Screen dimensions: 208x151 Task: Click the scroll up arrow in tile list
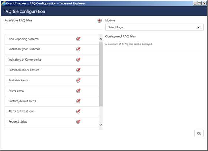coord(101,39)
